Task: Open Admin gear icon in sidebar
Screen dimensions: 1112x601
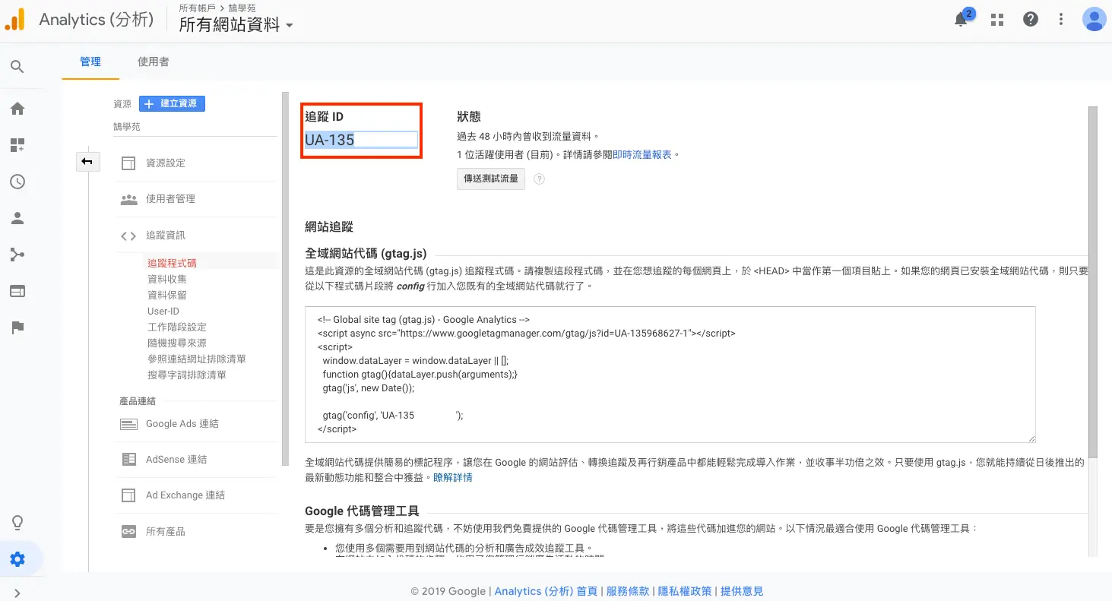Action: pyautogui.click(x=17, y=560)
